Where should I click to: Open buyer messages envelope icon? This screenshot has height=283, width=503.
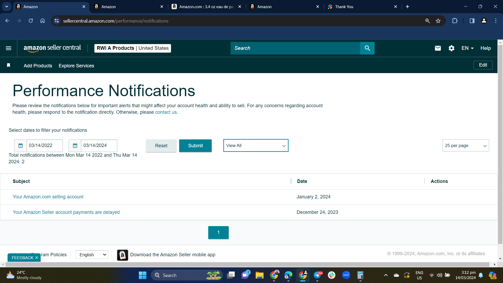[x=438, y=48]
